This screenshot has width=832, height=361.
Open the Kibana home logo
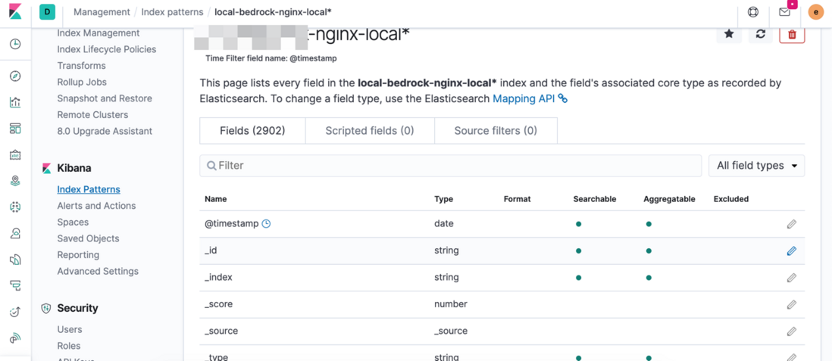point(15,12)
